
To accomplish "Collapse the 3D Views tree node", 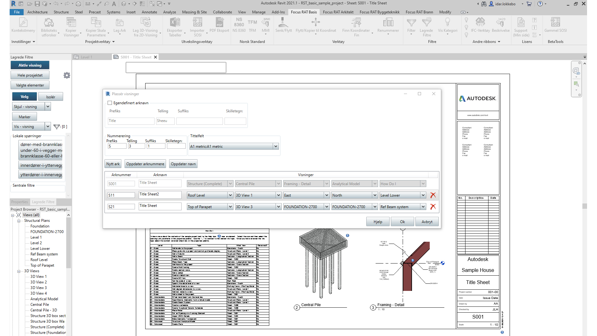I will (x=19, y=271).
